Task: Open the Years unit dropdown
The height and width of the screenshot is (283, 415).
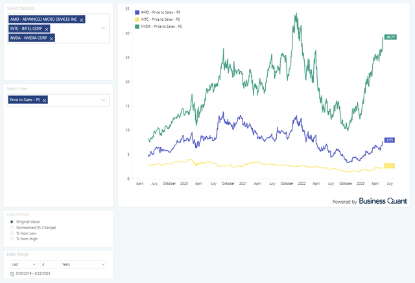Action: 82,264
